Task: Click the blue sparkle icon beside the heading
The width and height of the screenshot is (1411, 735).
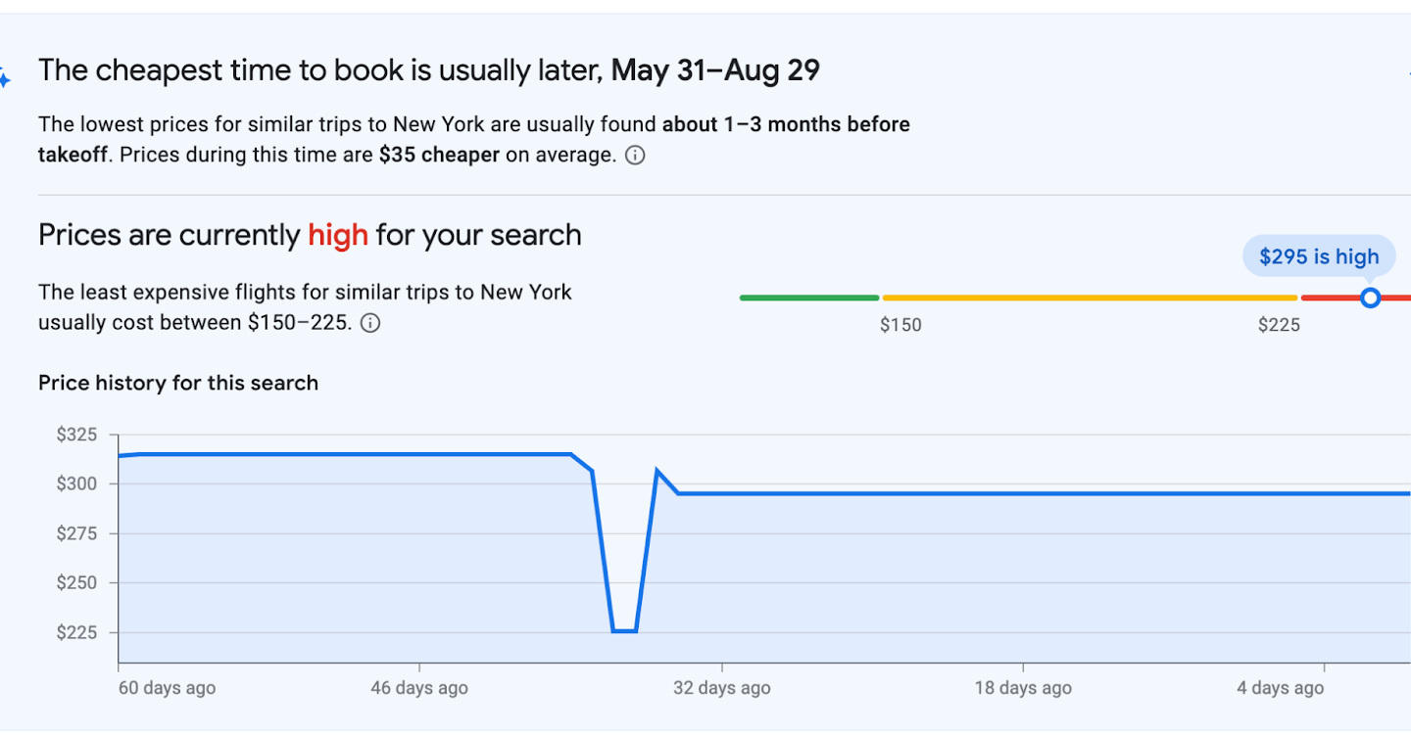Action: [5, 79]
